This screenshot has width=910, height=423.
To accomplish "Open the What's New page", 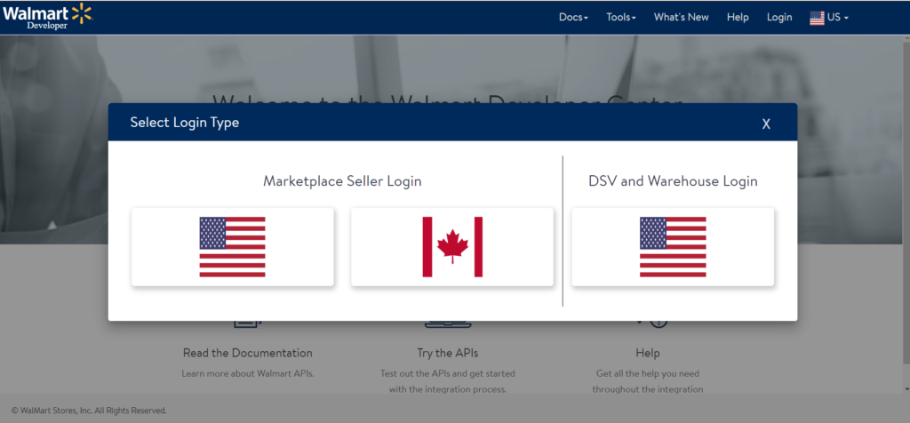I will tap(682, 18).
